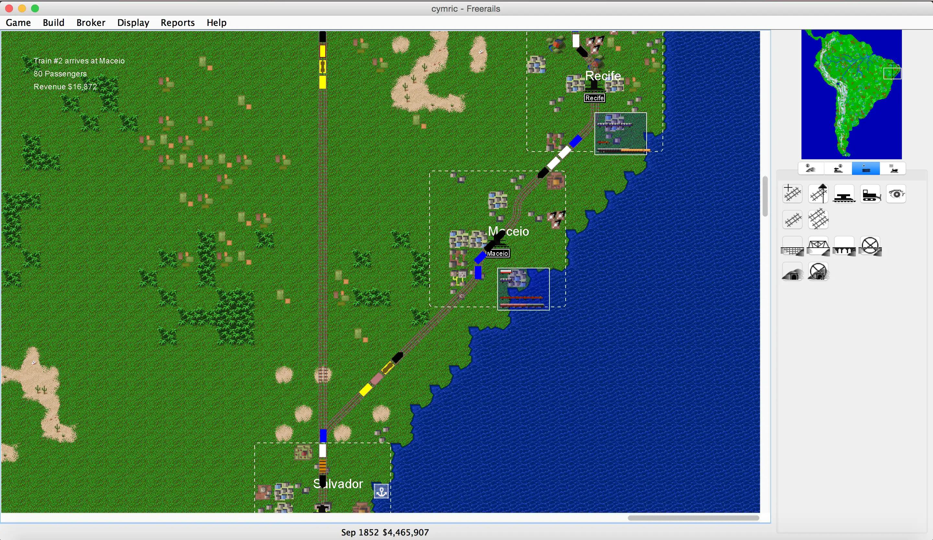Open the Reports menu
The width and height of the screenshot is (933, 540).
click(178, 22)
